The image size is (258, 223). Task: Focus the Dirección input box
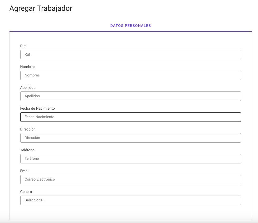(130, 138)
